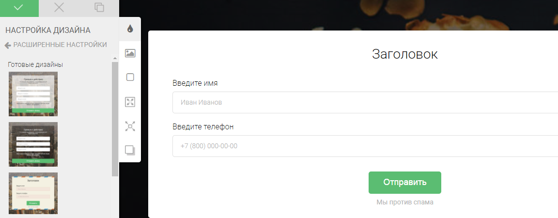Open the inner padding arrows tab
This screenshot has height=218, width=558.
point(130,102)
